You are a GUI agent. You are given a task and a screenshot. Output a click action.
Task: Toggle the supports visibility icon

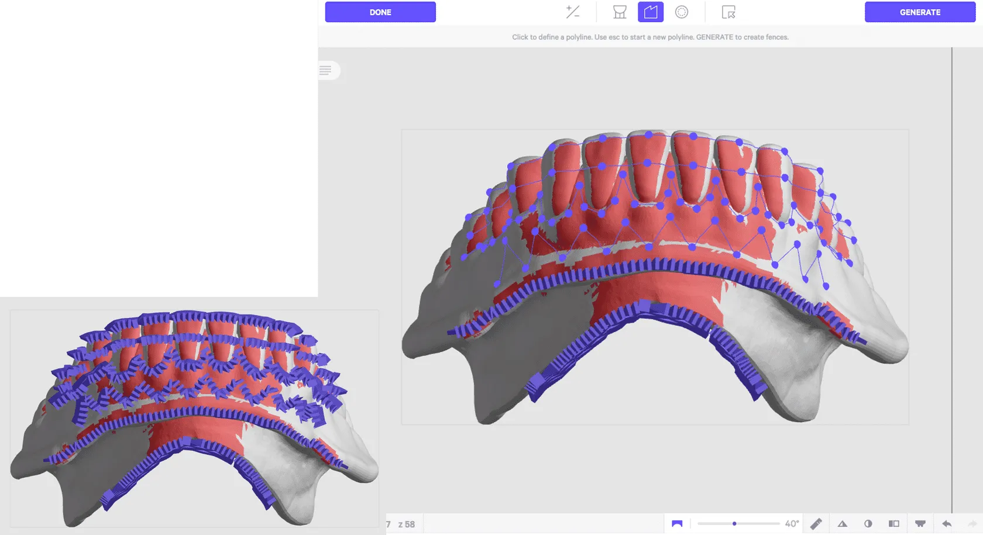(x=920, y=524)
